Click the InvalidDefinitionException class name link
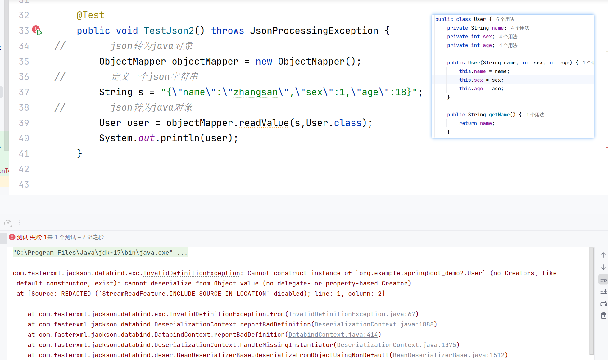 [x=191, y=273]
